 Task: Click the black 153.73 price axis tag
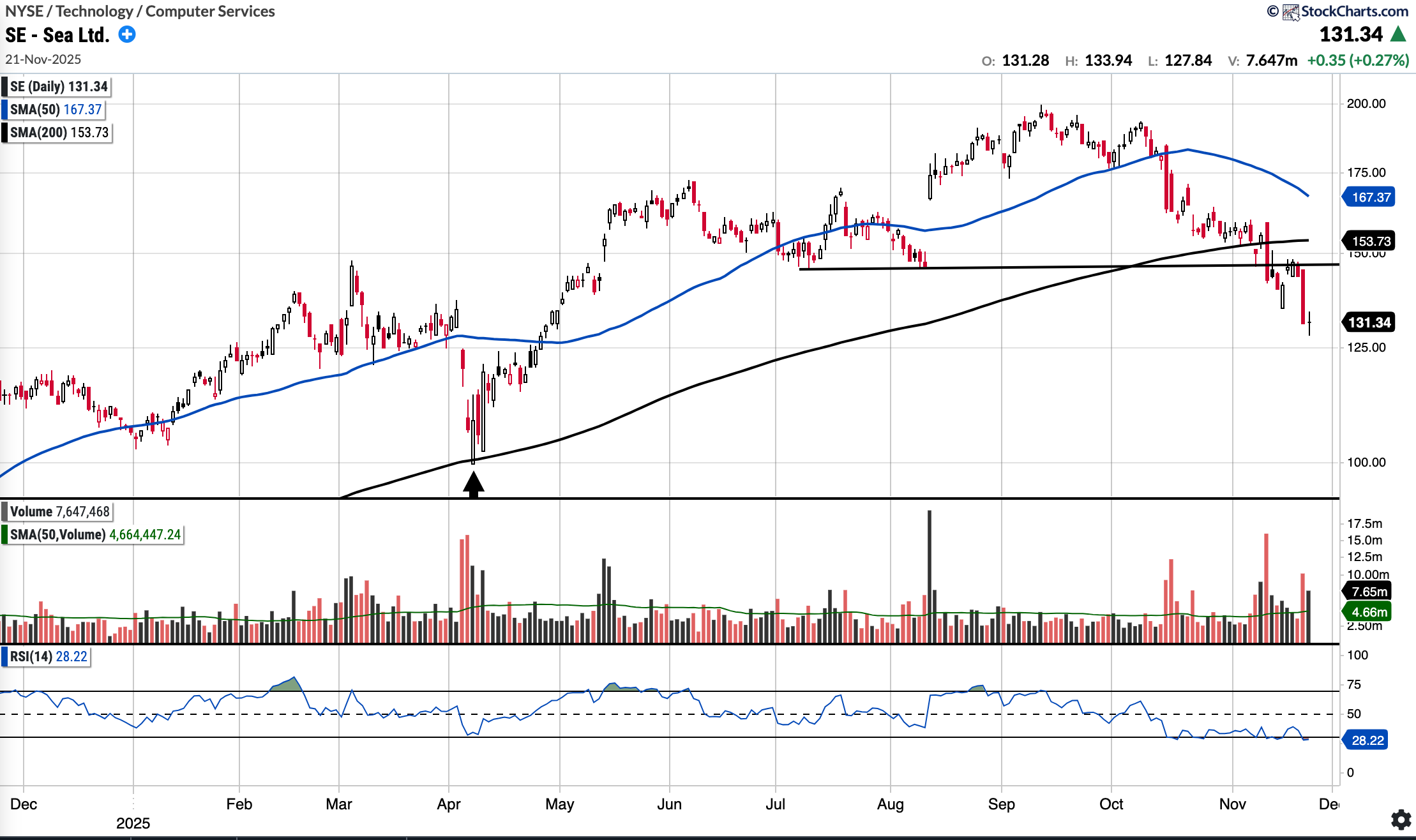point(1370,241)
